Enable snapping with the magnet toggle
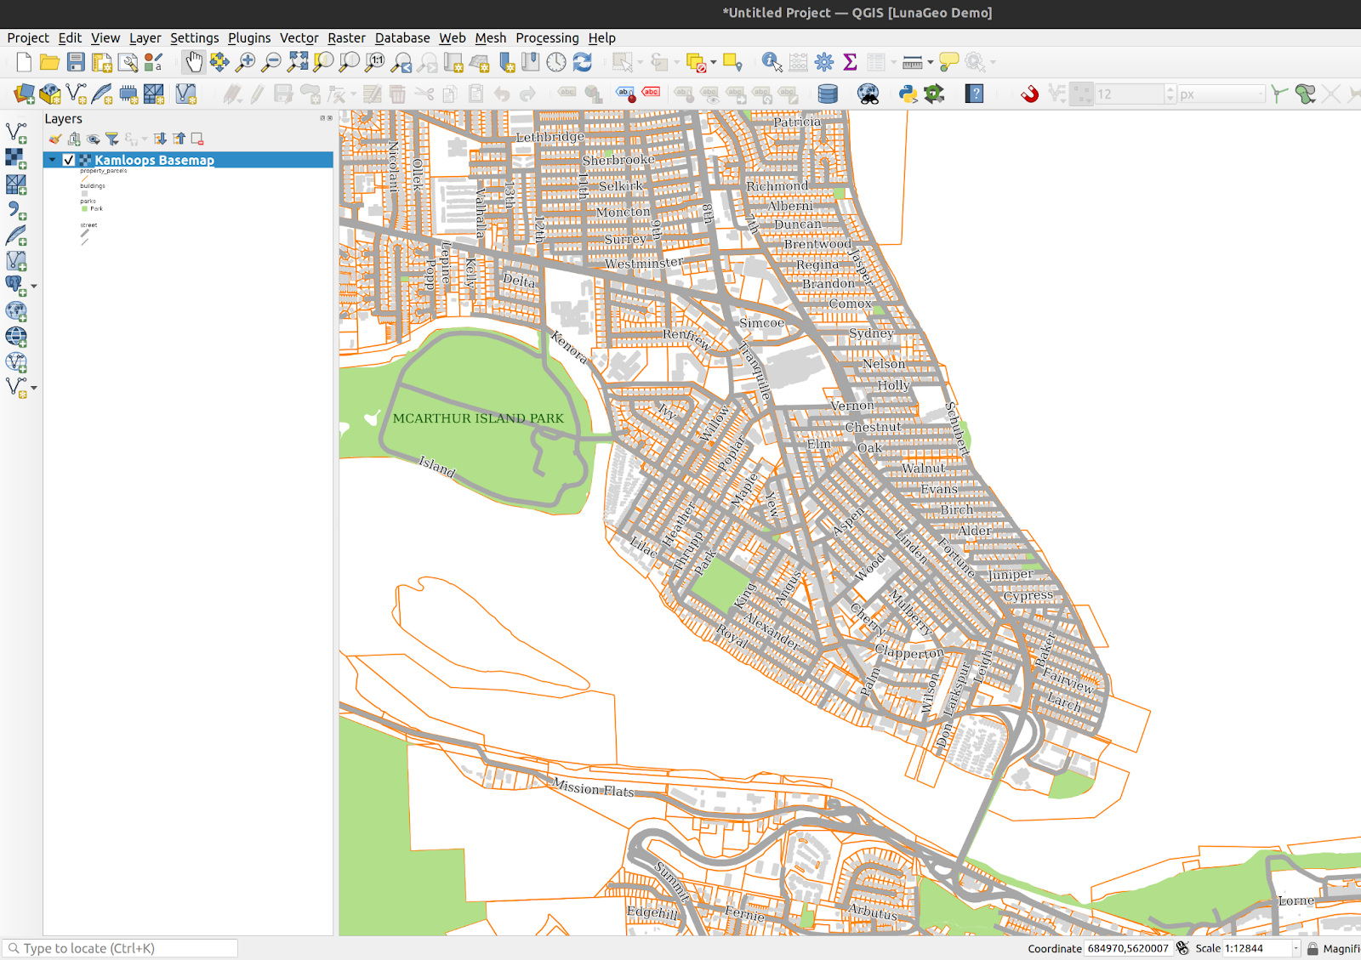 tap(1029, 94)
